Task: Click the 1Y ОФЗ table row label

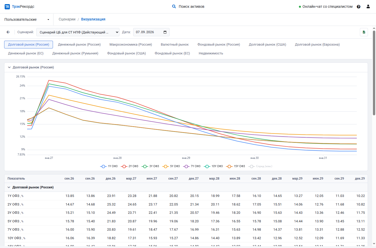Action: coord(15,196)
